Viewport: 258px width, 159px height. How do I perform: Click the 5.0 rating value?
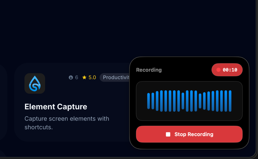pos(92,77)
